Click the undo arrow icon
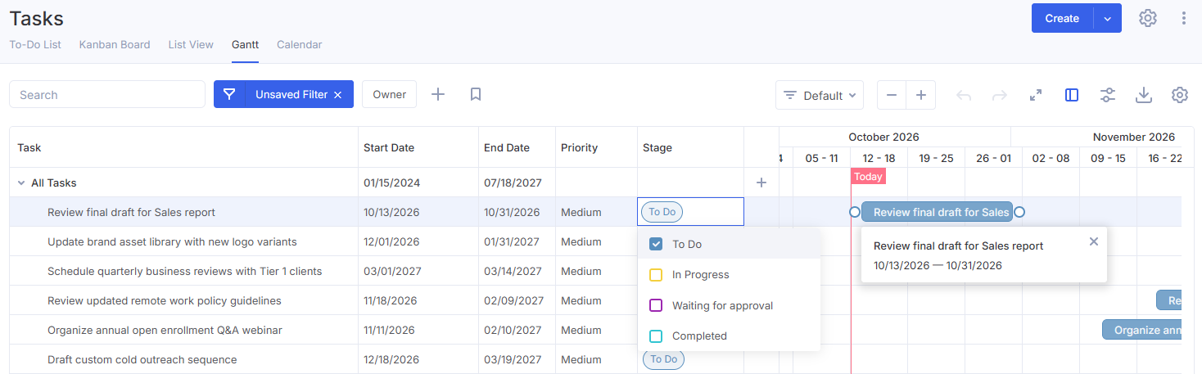 (x=964, y=95)
